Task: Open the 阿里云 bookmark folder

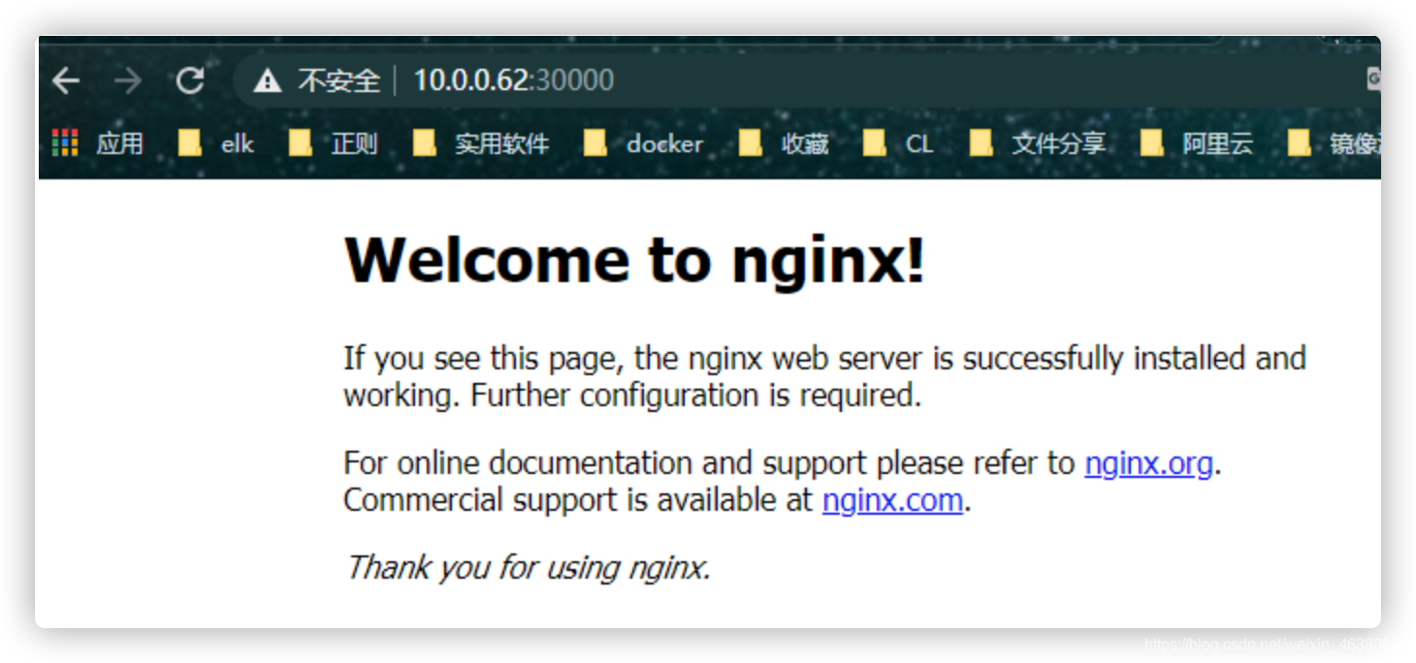Action: 1197,143
